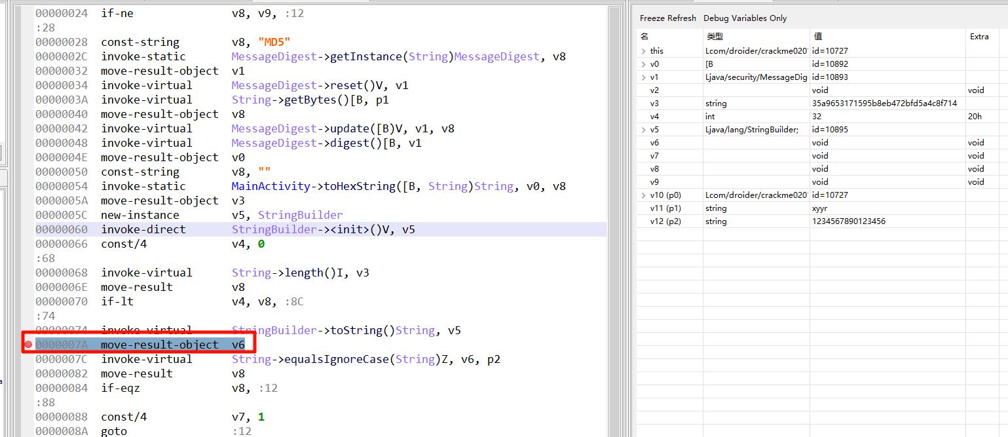Expand the v10 (p0) variable

click(x=643, y=195)
